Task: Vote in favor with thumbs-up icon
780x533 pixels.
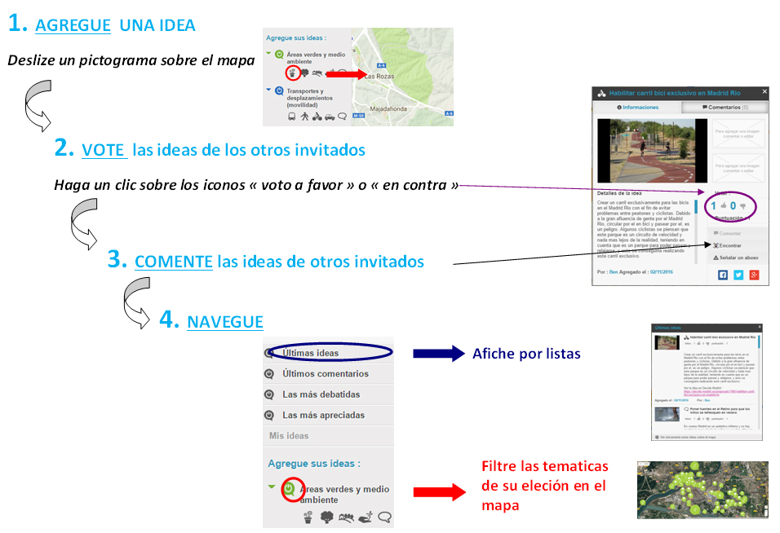Action: coord(723,206)
